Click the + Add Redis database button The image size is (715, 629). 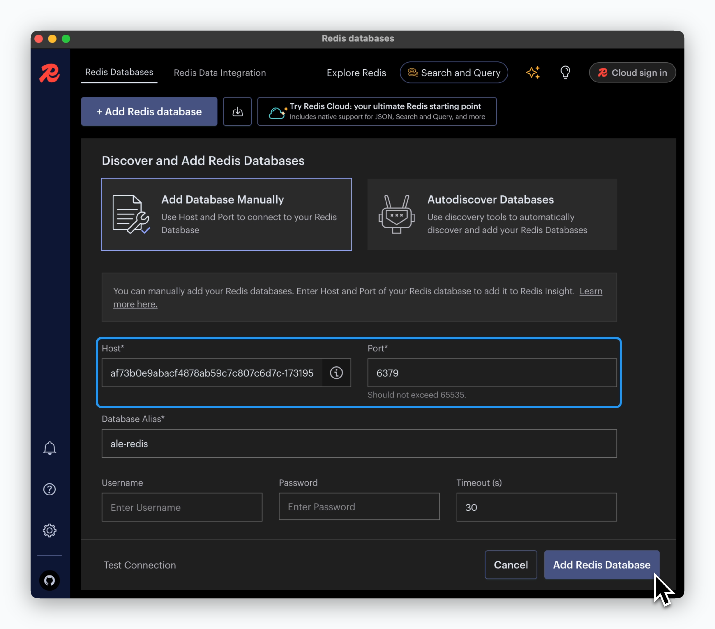pyautogui.click(x=149, y=112)
